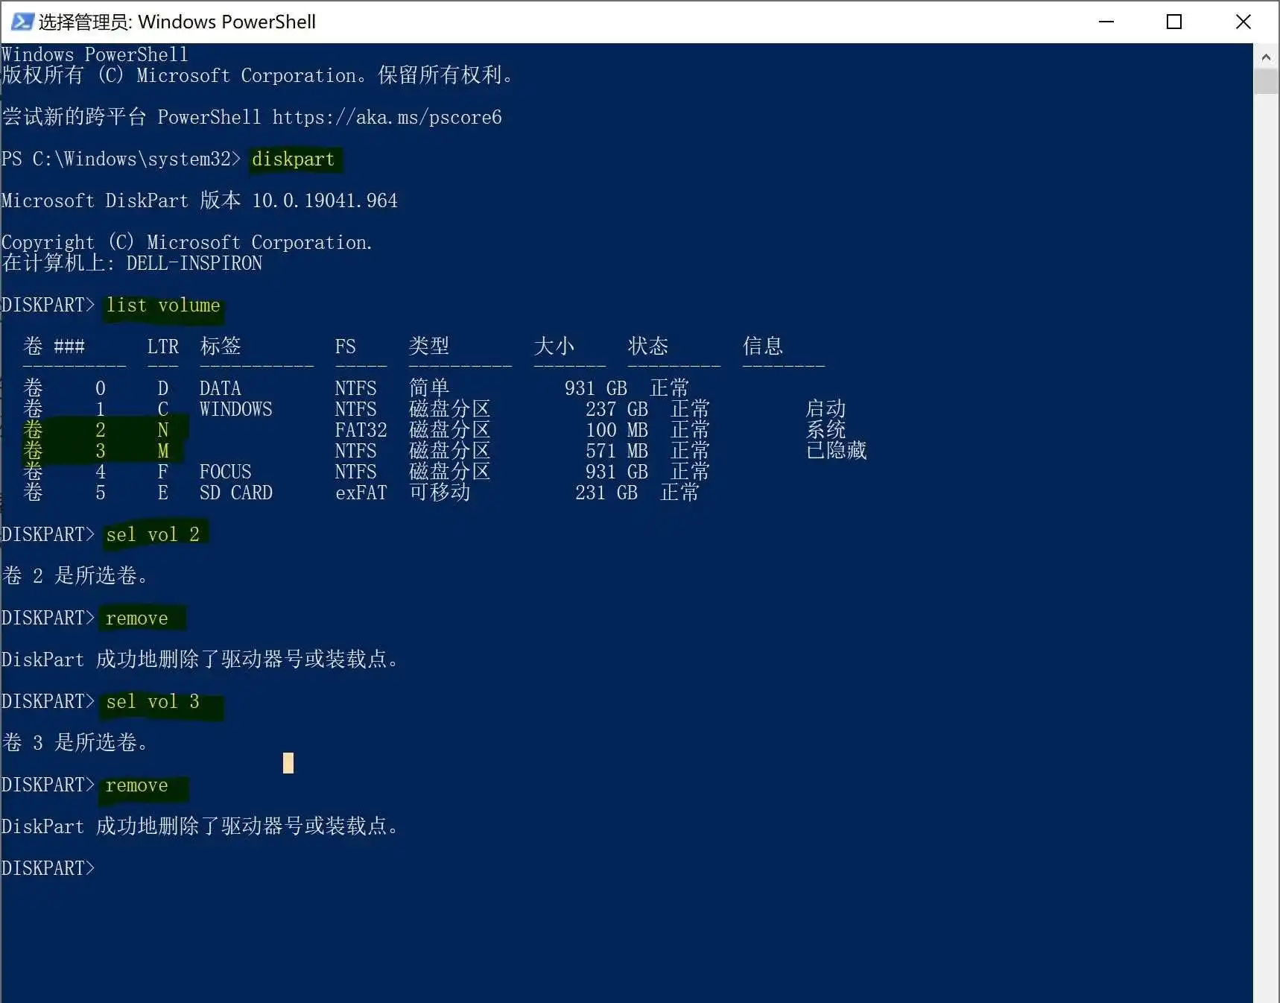1280x1003 pixels.
Task: Click the last empty 'DISKPART>' prompt
Action: pyautogui.click(x=48, y=868)
